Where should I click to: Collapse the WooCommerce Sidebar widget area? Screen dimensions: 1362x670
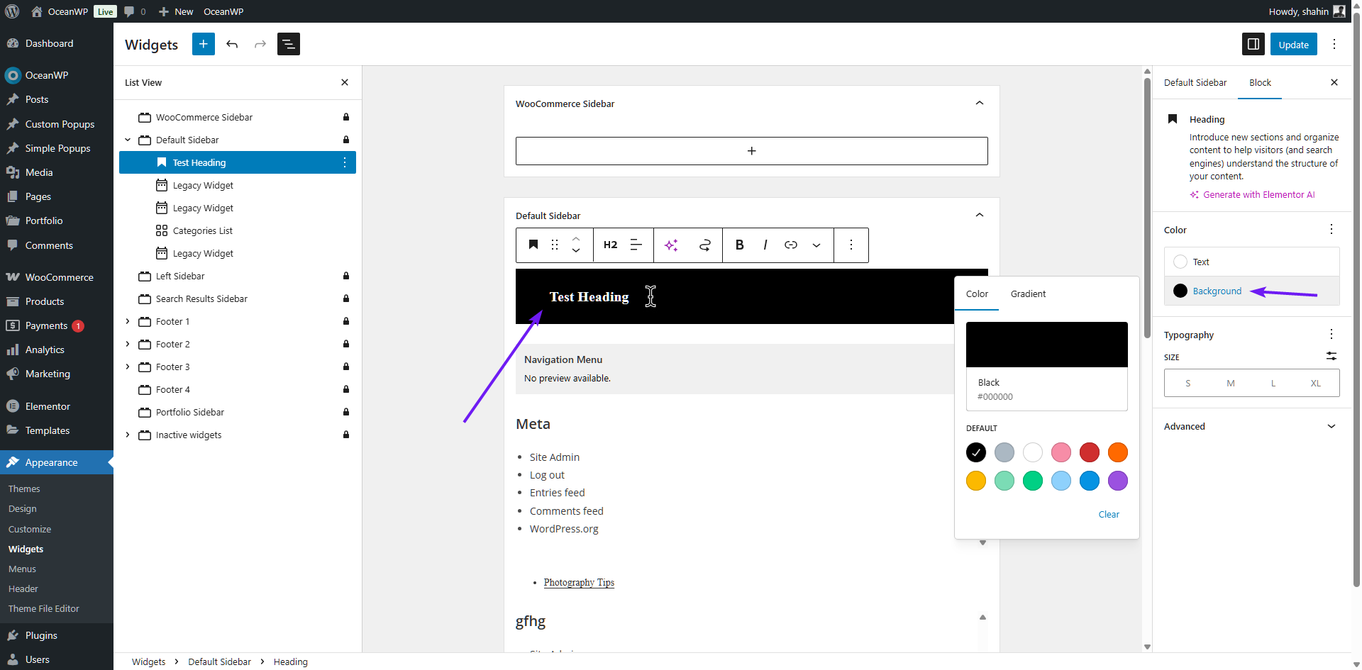click(x=980, y=104)
